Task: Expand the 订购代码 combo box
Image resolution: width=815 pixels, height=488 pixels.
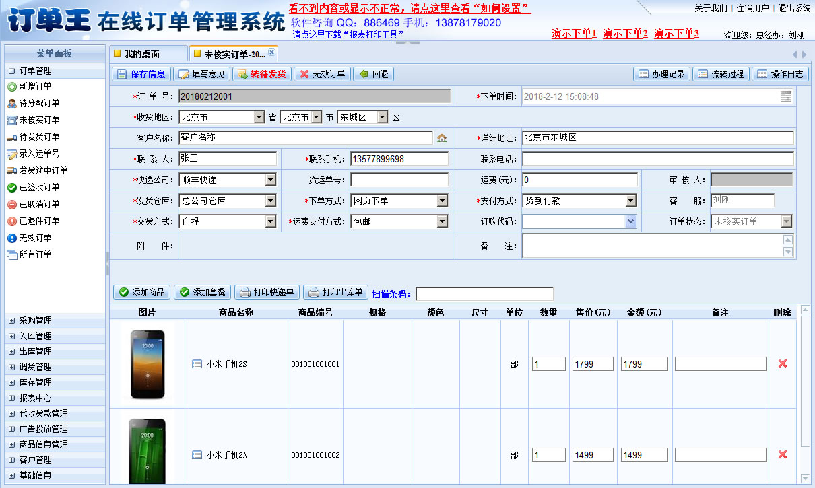Action: pyautogui.click(x=630, y=221)
